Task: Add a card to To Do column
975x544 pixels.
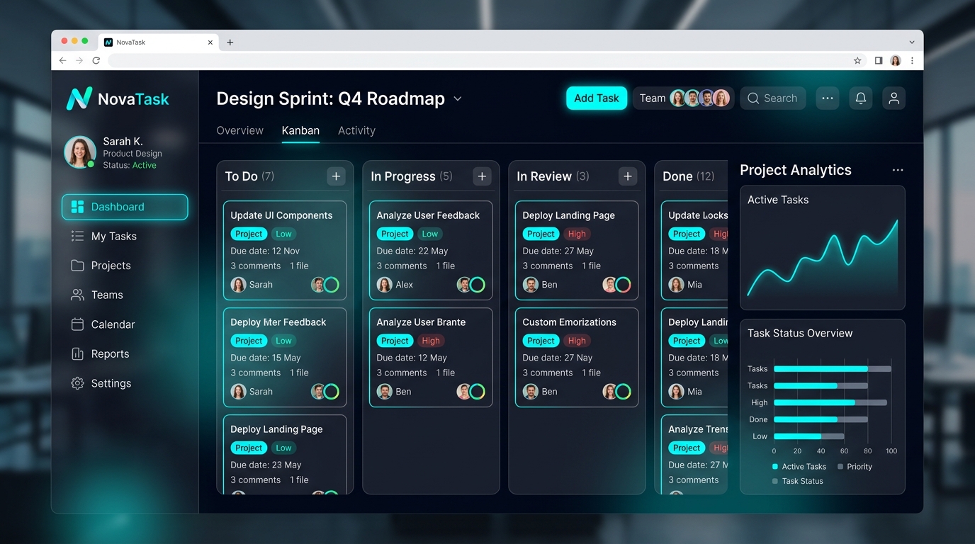Action: 337,176
